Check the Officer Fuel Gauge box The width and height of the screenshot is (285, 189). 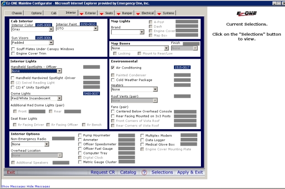[x=80, y=149]
